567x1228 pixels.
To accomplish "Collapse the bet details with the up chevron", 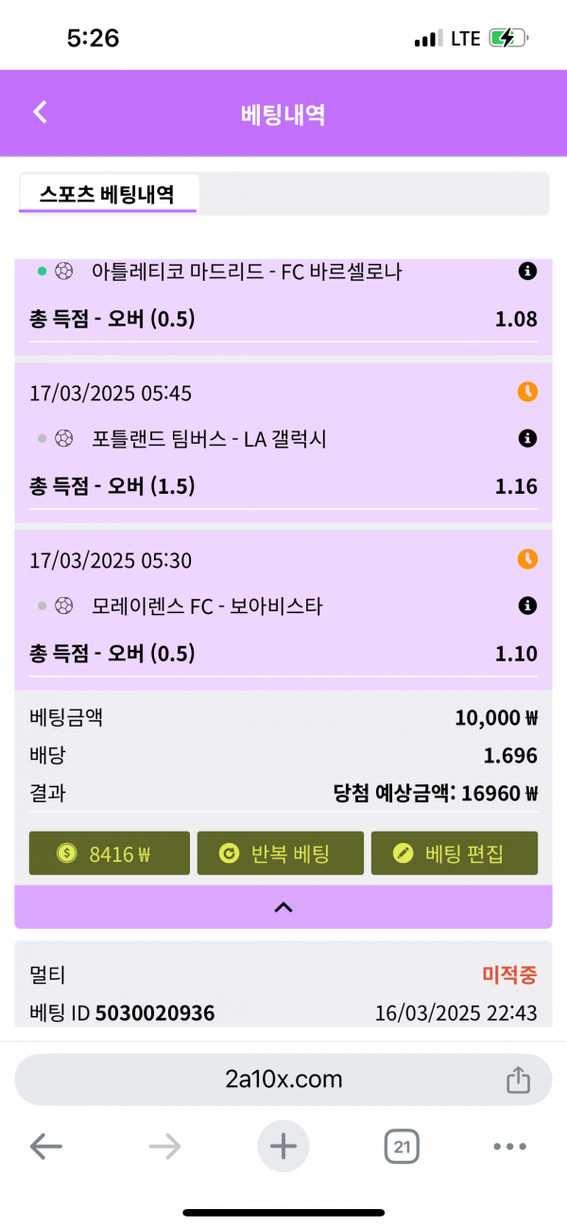I will [283, 906].
